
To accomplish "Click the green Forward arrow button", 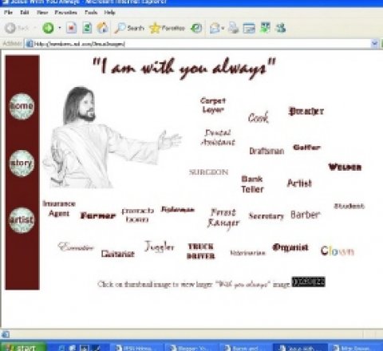I will [48, 28].
